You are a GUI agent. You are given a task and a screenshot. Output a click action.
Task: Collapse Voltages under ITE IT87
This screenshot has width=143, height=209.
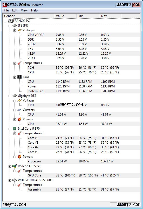[x=15, y=30]
